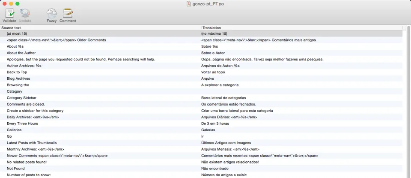Select the 'Category Sidebar' source row
The height and width of the screenshot is (178, 411).
pyautogui.click(x=21, y=98)
